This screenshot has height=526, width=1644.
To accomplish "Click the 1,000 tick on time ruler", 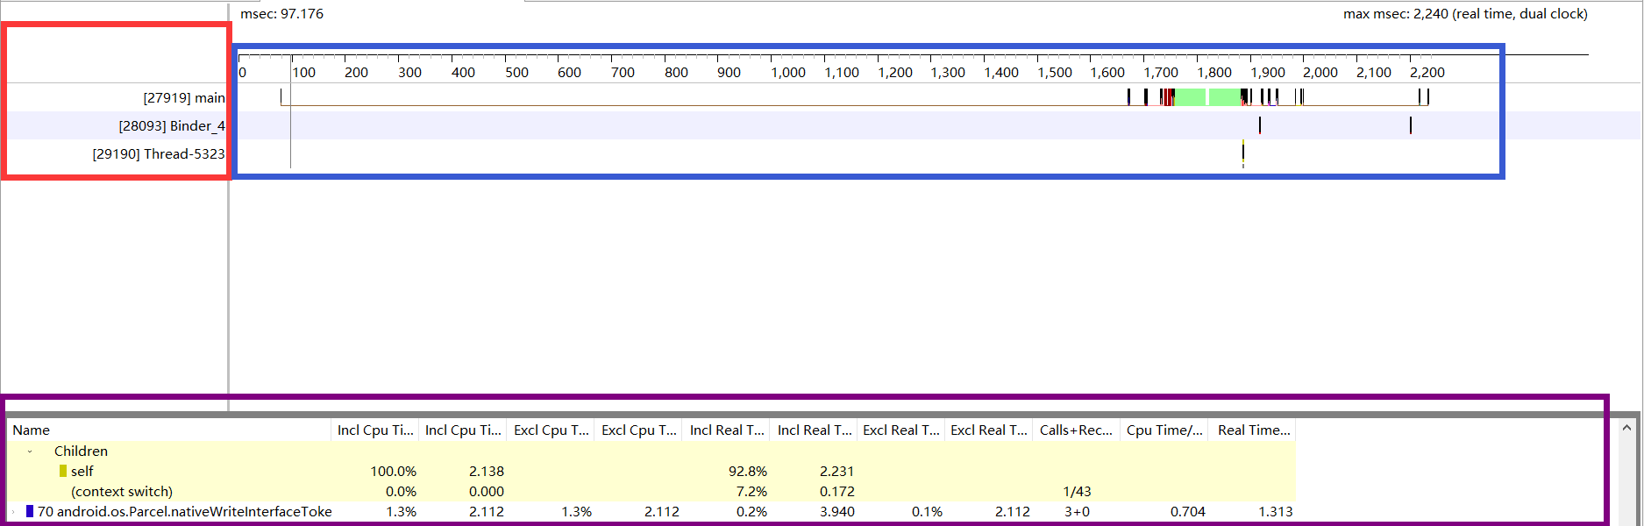I will (x=788, y=73).
